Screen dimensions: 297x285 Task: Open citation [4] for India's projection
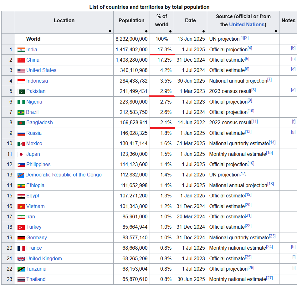click(x=250, y=48)
